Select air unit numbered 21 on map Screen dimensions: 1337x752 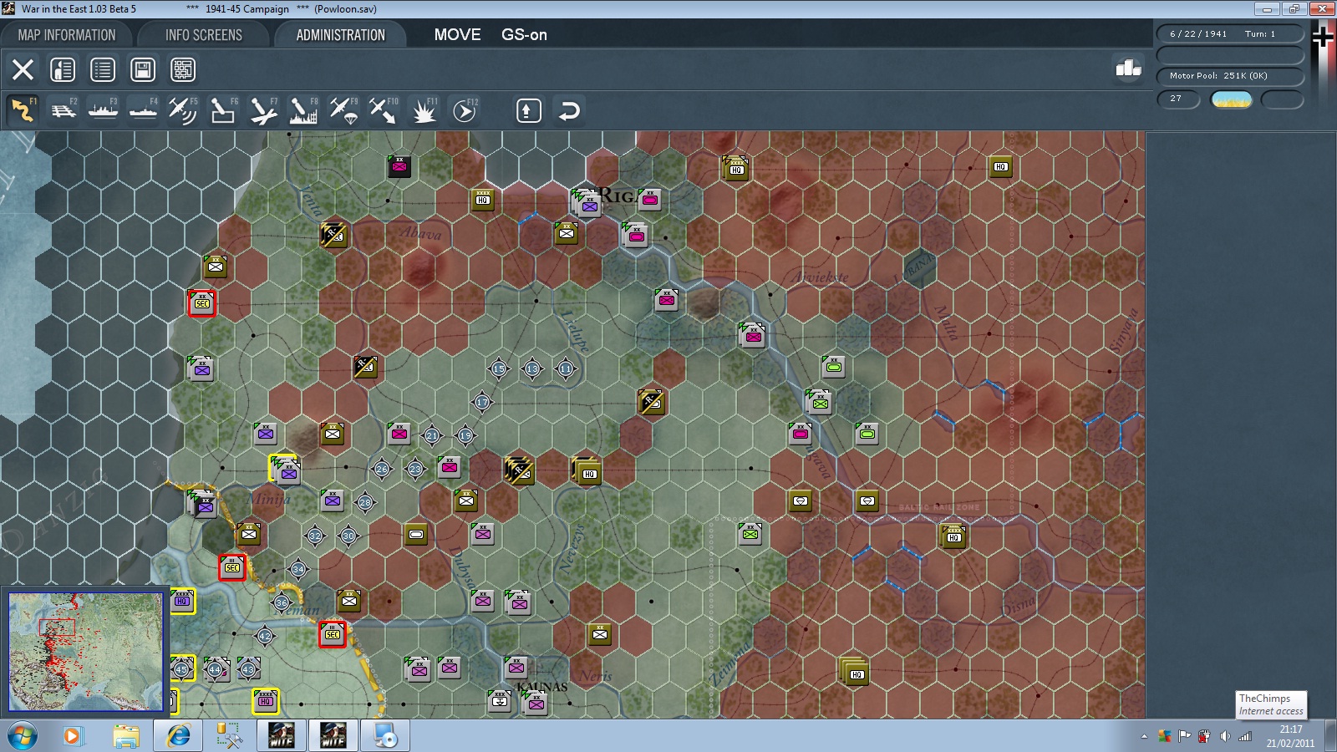[432, 435]
